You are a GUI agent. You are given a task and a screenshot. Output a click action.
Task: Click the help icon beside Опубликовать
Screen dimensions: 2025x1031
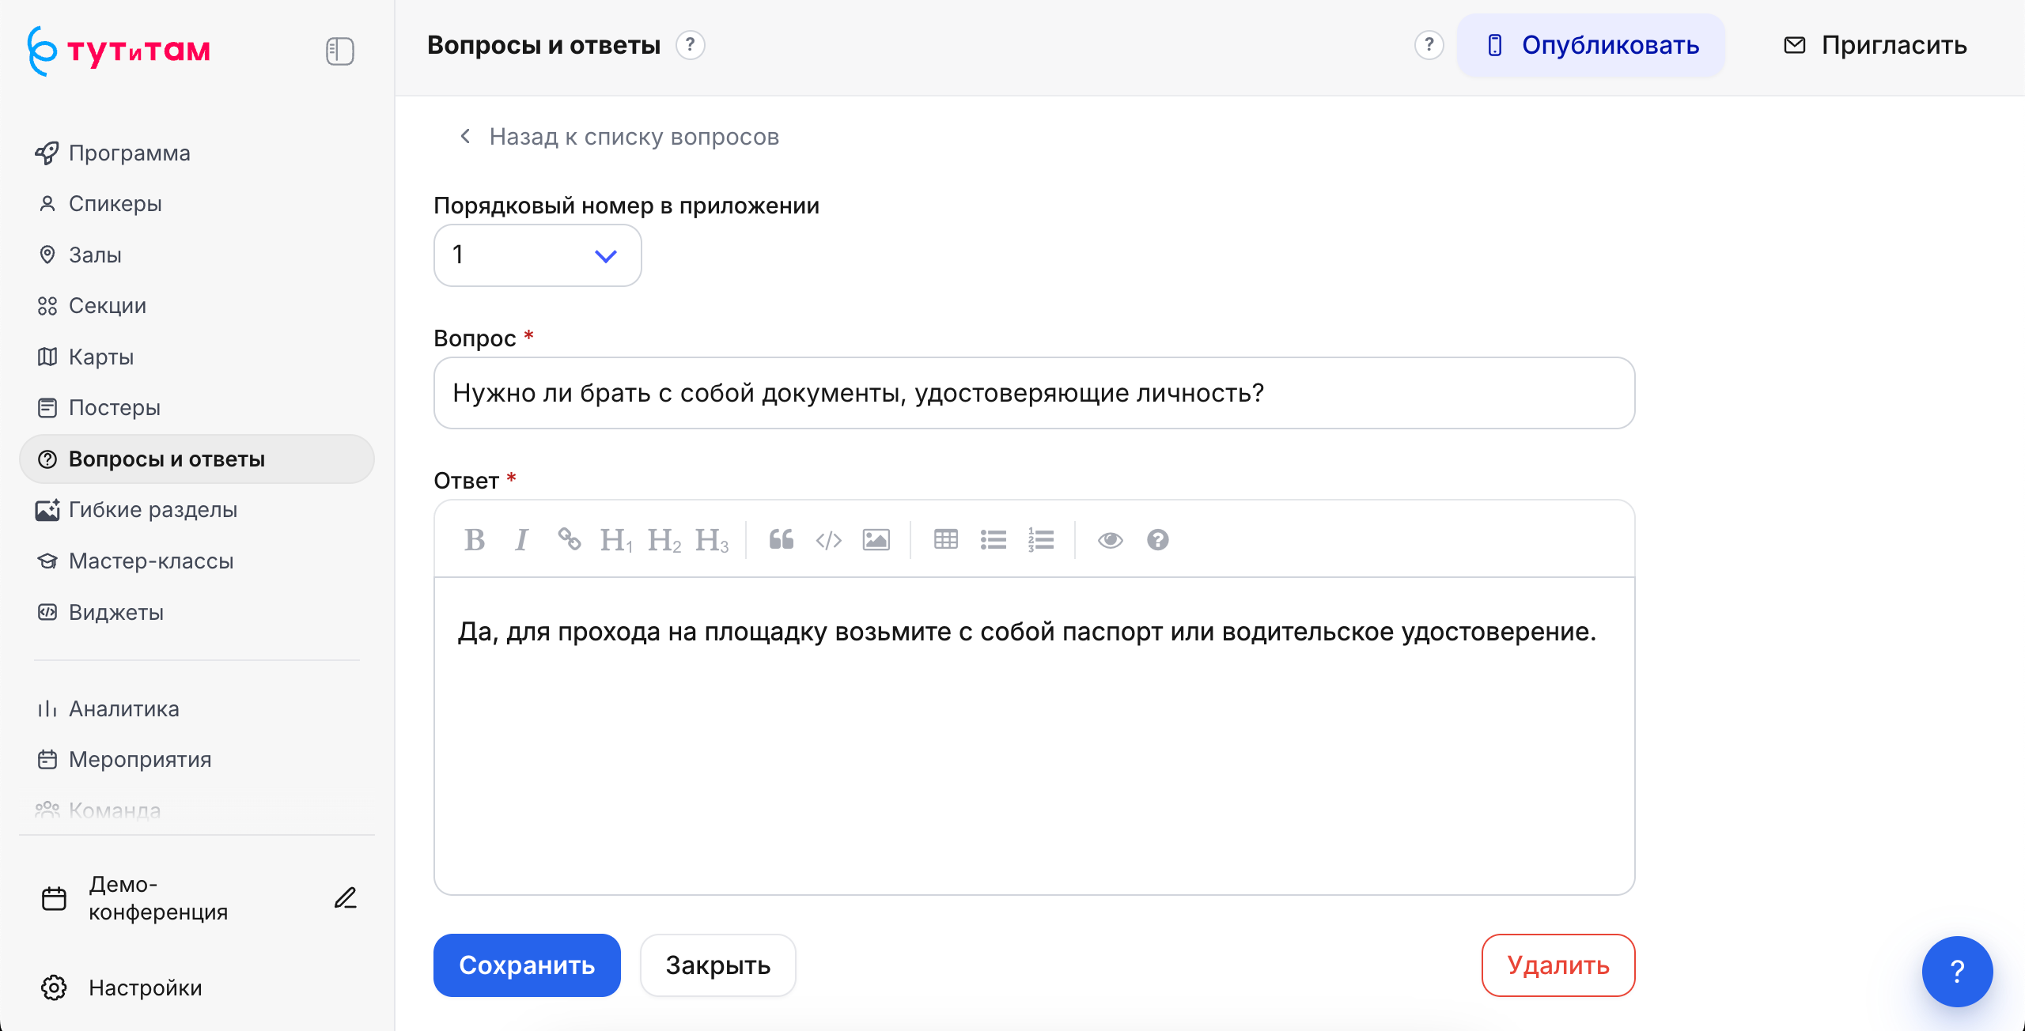click(1429, 45)
